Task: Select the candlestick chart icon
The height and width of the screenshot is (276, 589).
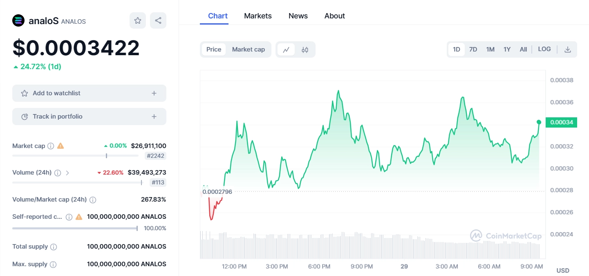Action: pyautogui.click(x=305, y=49)
